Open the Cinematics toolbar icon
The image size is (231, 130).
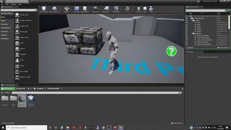pos(116,9)
